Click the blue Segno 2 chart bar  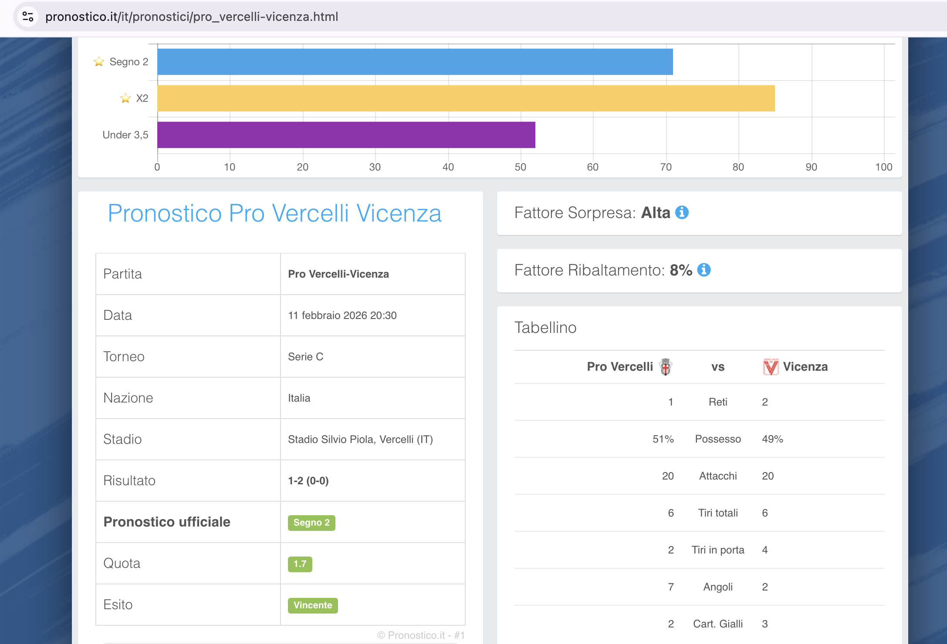[x=415, y=62]
